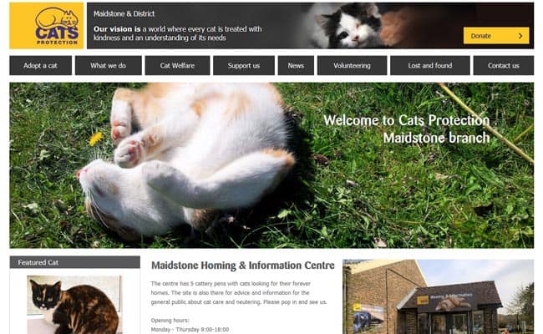This screenshot has height=334, width=543.
Task: Click the Homing Centre building photo
Action: tap(438, 296)
